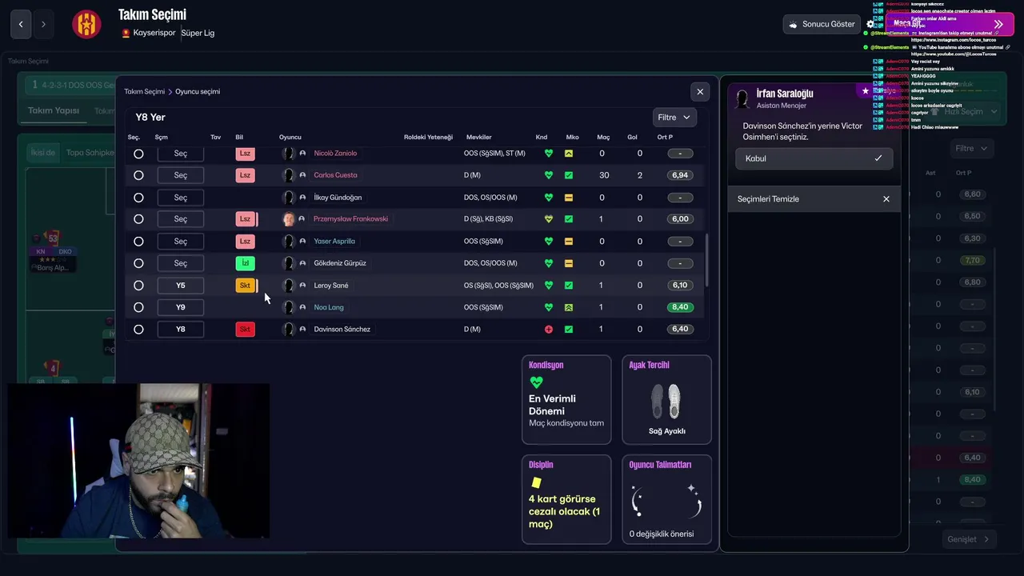Click the Lsz badge for Carlos Cuesta
Image resolution: width=1024 pixels, height=576 pixels.
click(245, 175)
